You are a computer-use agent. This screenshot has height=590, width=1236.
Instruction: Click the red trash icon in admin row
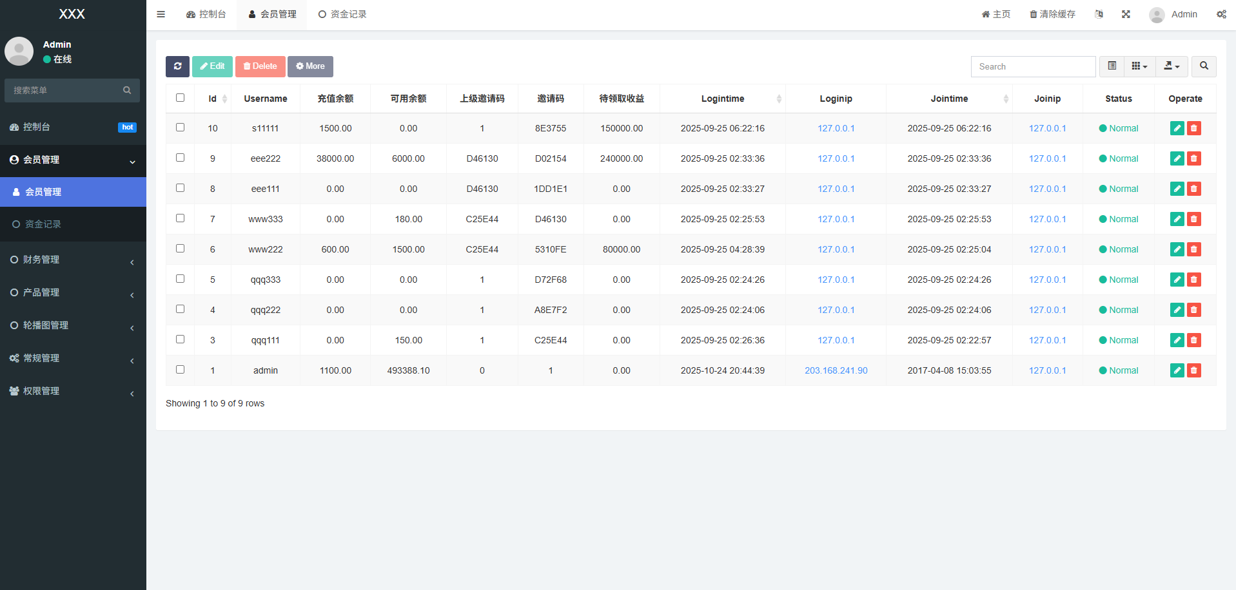1194,370
